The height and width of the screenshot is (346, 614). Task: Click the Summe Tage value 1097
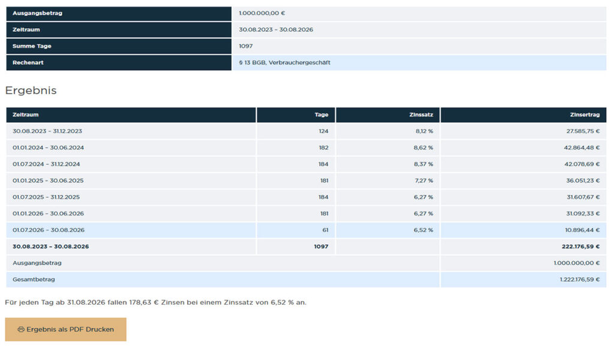click(x=245, y=46)
